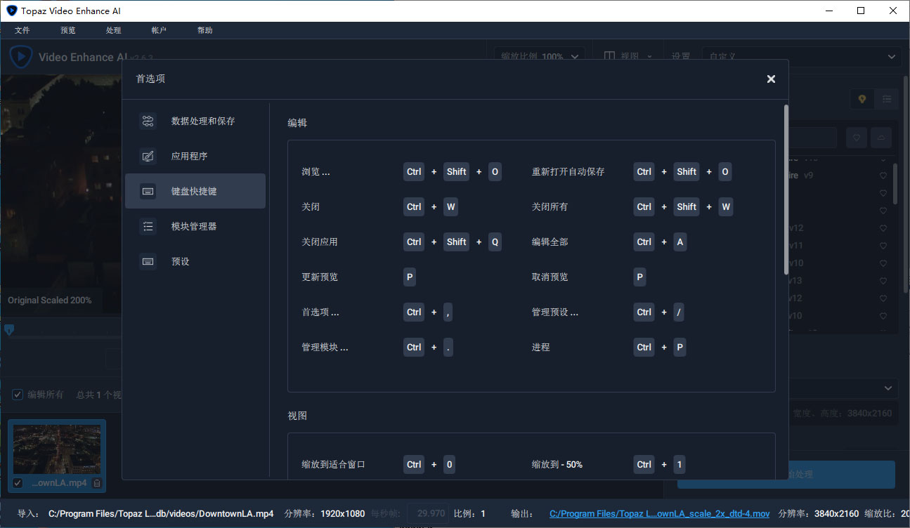
Task: Click the Topaz Video Enhance AI logo
Action: pyautogui.click(x=21, y=56)
